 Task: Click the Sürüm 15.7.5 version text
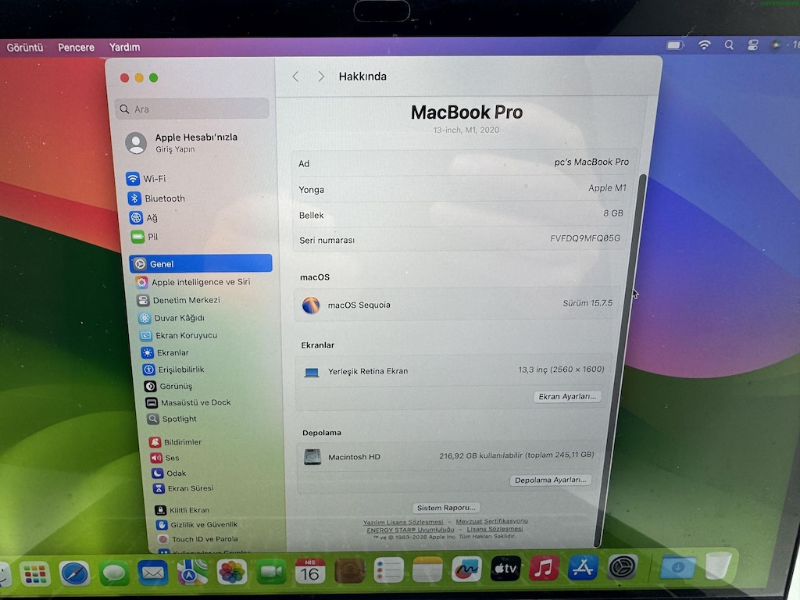pyautogui.click(x=587, y=303)
